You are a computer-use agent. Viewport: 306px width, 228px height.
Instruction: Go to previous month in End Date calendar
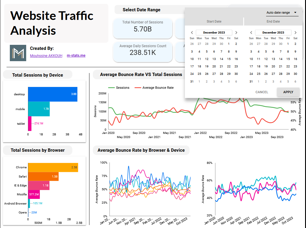[251, 33]
